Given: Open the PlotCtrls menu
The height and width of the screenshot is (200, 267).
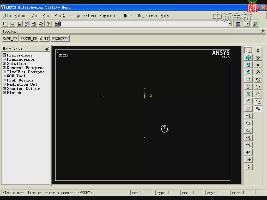Looking at the screenshot, I should [x=64, y=16].
